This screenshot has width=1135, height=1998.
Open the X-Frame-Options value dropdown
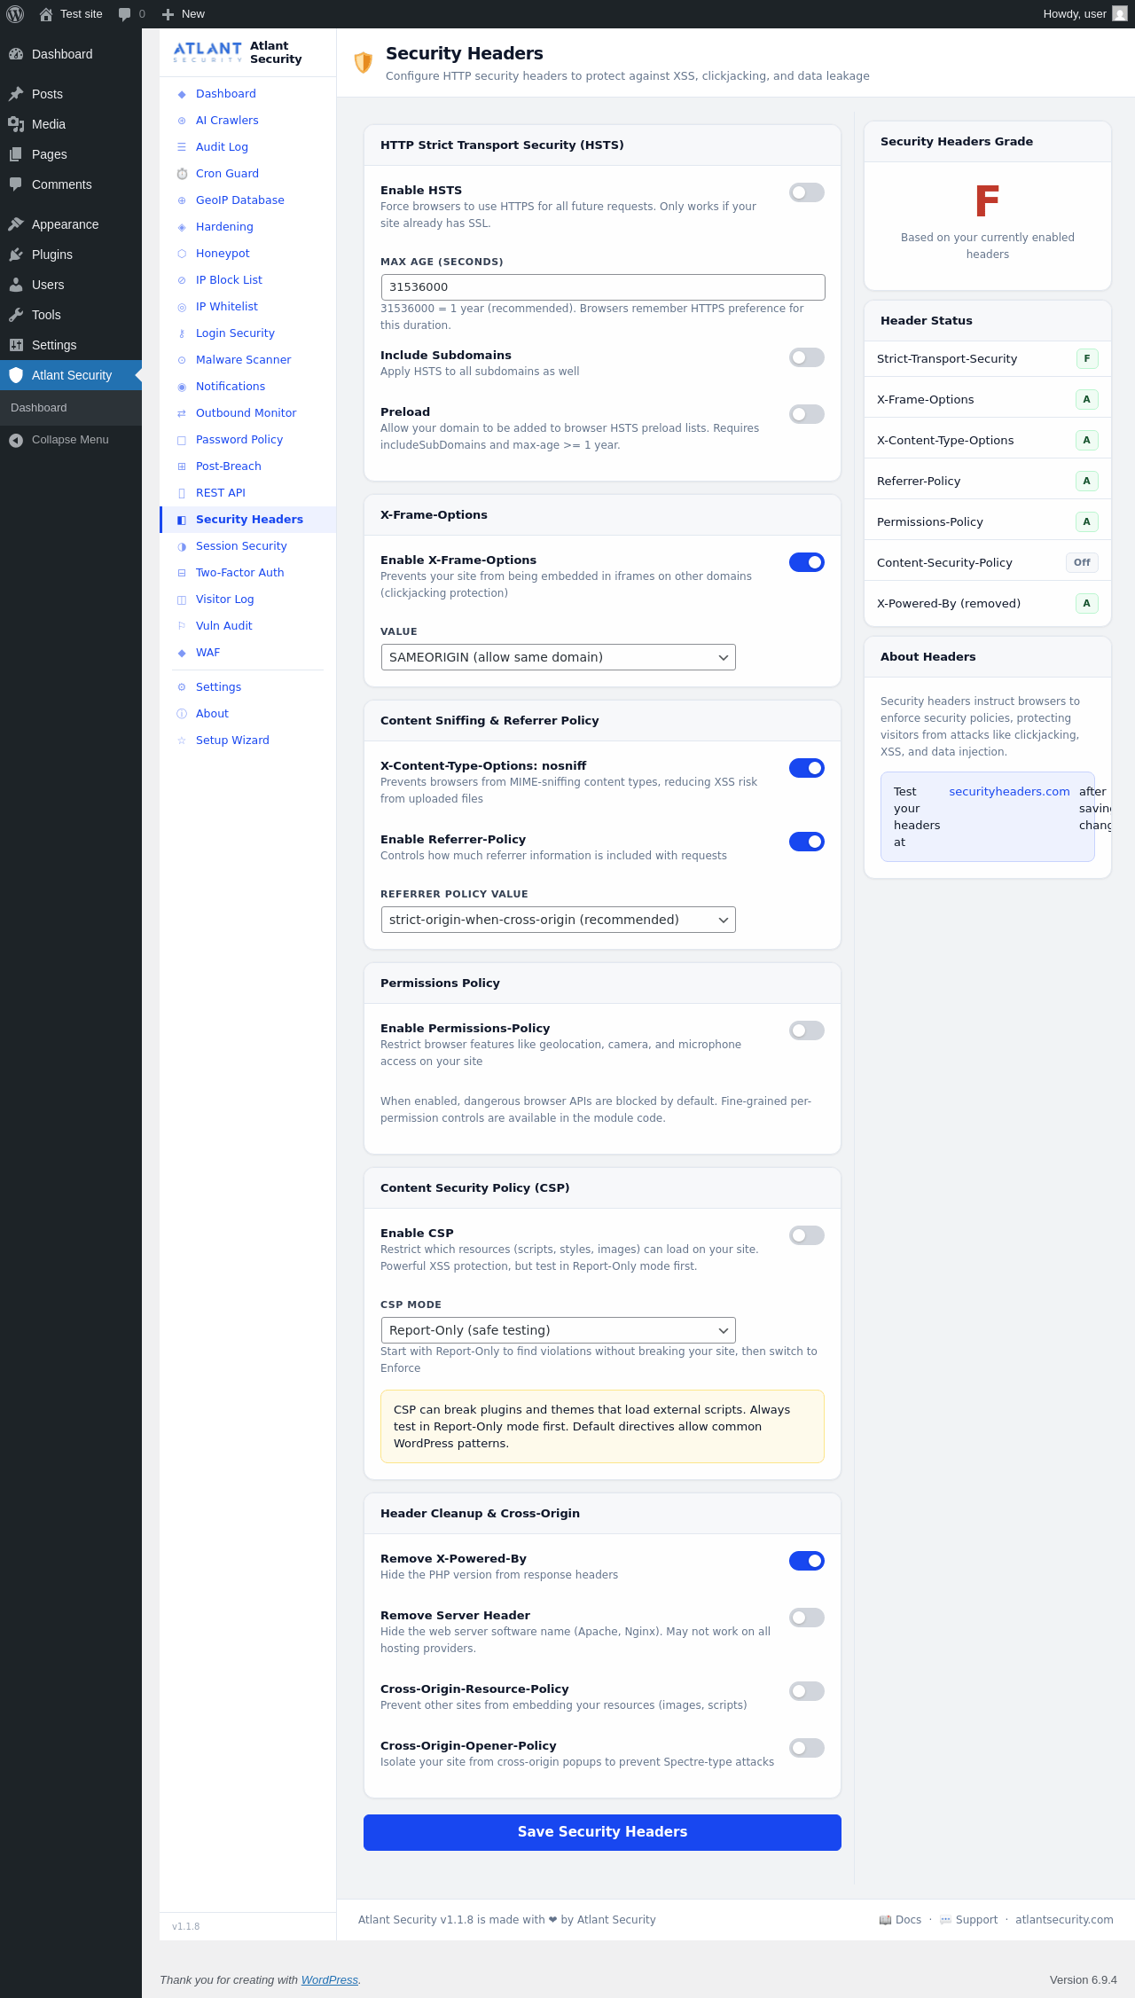tap(559, 657)
